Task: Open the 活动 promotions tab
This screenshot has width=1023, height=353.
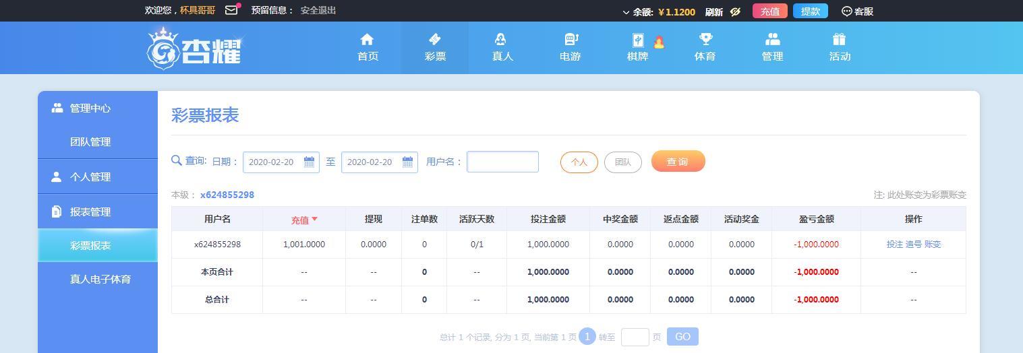Action: 840,48
